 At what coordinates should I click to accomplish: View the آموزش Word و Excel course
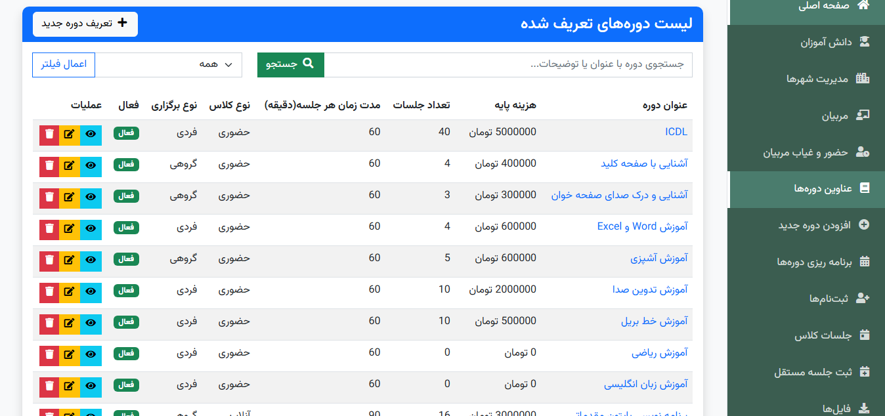(91, 230)
